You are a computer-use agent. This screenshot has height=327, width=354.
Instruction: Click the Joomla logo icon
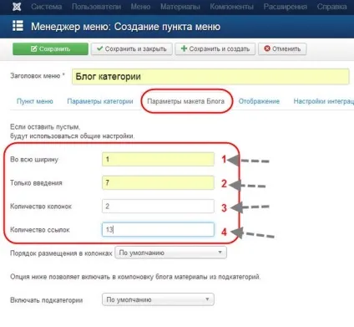[17, 7]
